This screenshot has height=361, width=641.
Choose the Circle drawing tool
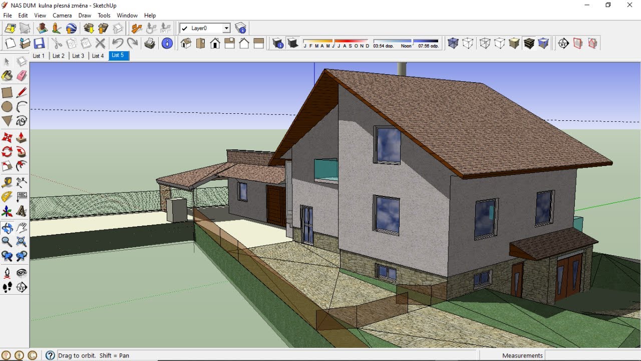tap(7, 107)
